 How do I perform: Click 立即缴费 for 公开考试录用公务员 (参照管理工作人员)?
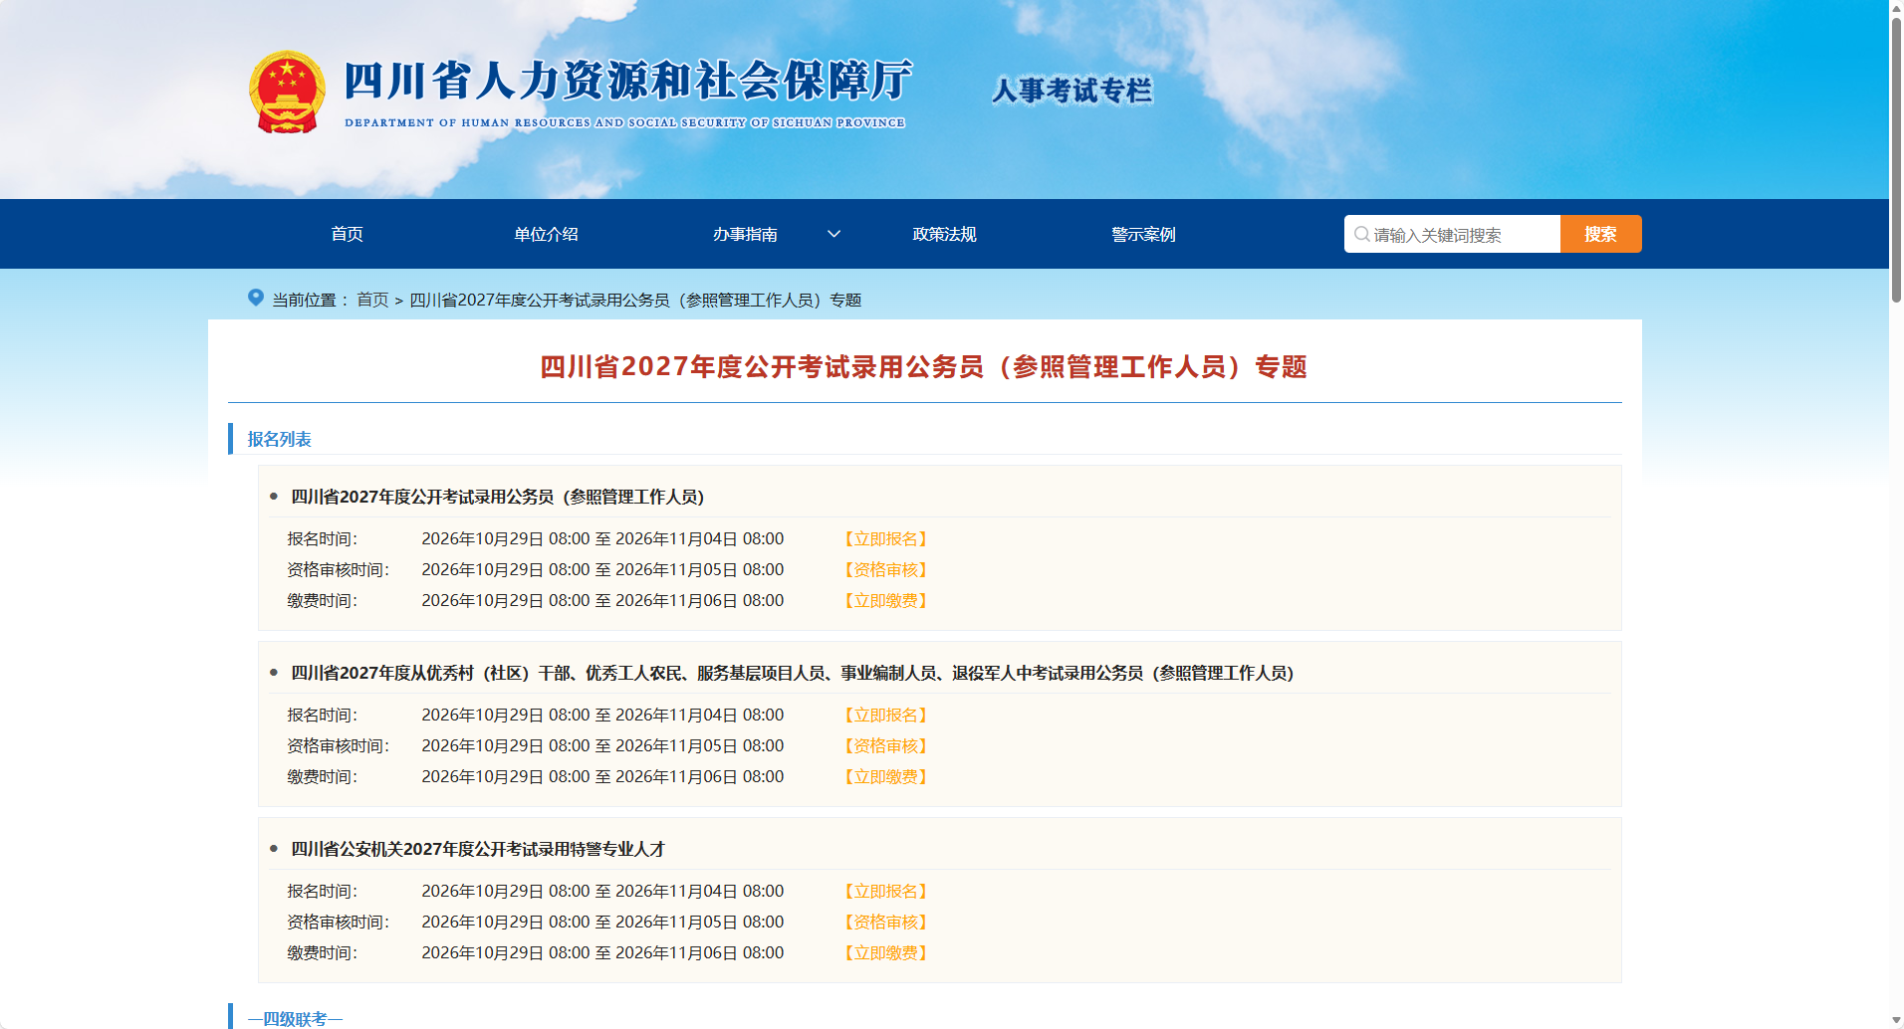[x=886, y=600]
